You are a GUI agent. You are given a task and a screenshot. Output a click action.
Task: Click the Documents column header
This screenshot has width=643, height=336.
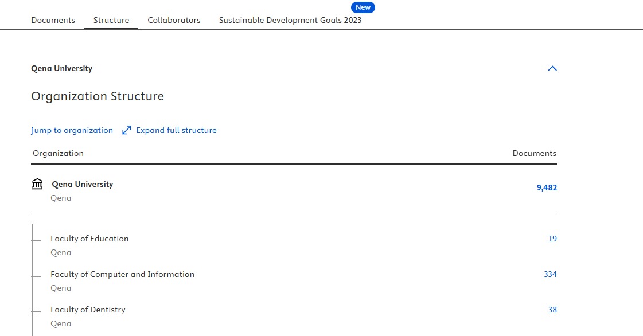(x=534, y=153)
